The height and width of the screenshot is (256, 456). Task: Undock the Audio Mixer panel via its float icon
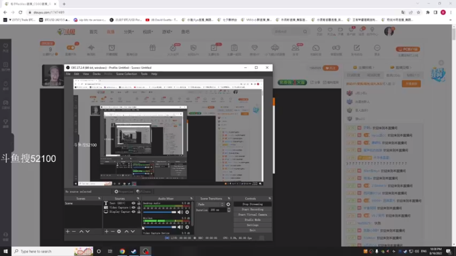coord(191,199)
